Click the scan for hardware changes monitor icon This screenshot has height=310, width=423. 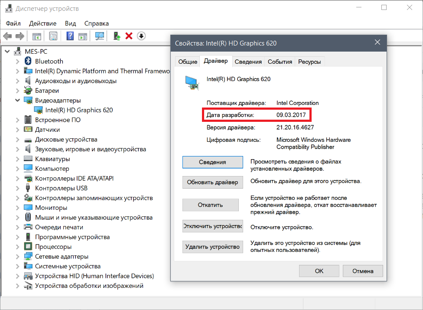click(x=100, y=36)
